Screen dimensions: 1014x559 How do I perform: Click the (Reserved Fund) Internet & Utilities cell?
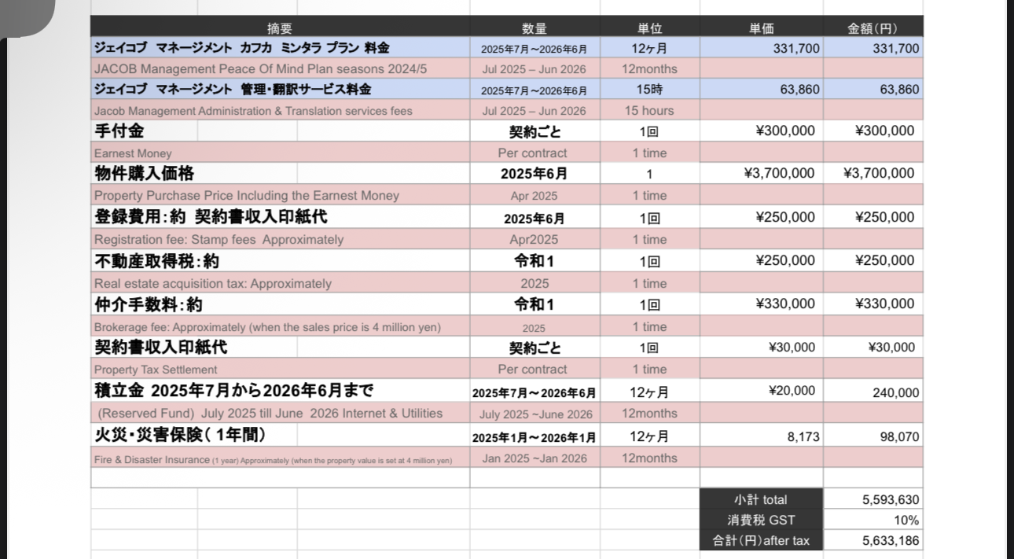point(280,413)
